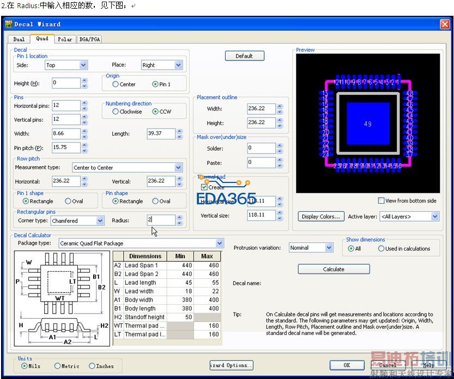The width and height of the screenshot is (454, 379).
Task: Switch to the BGA/PGA tab
Action: coord(89,39)
